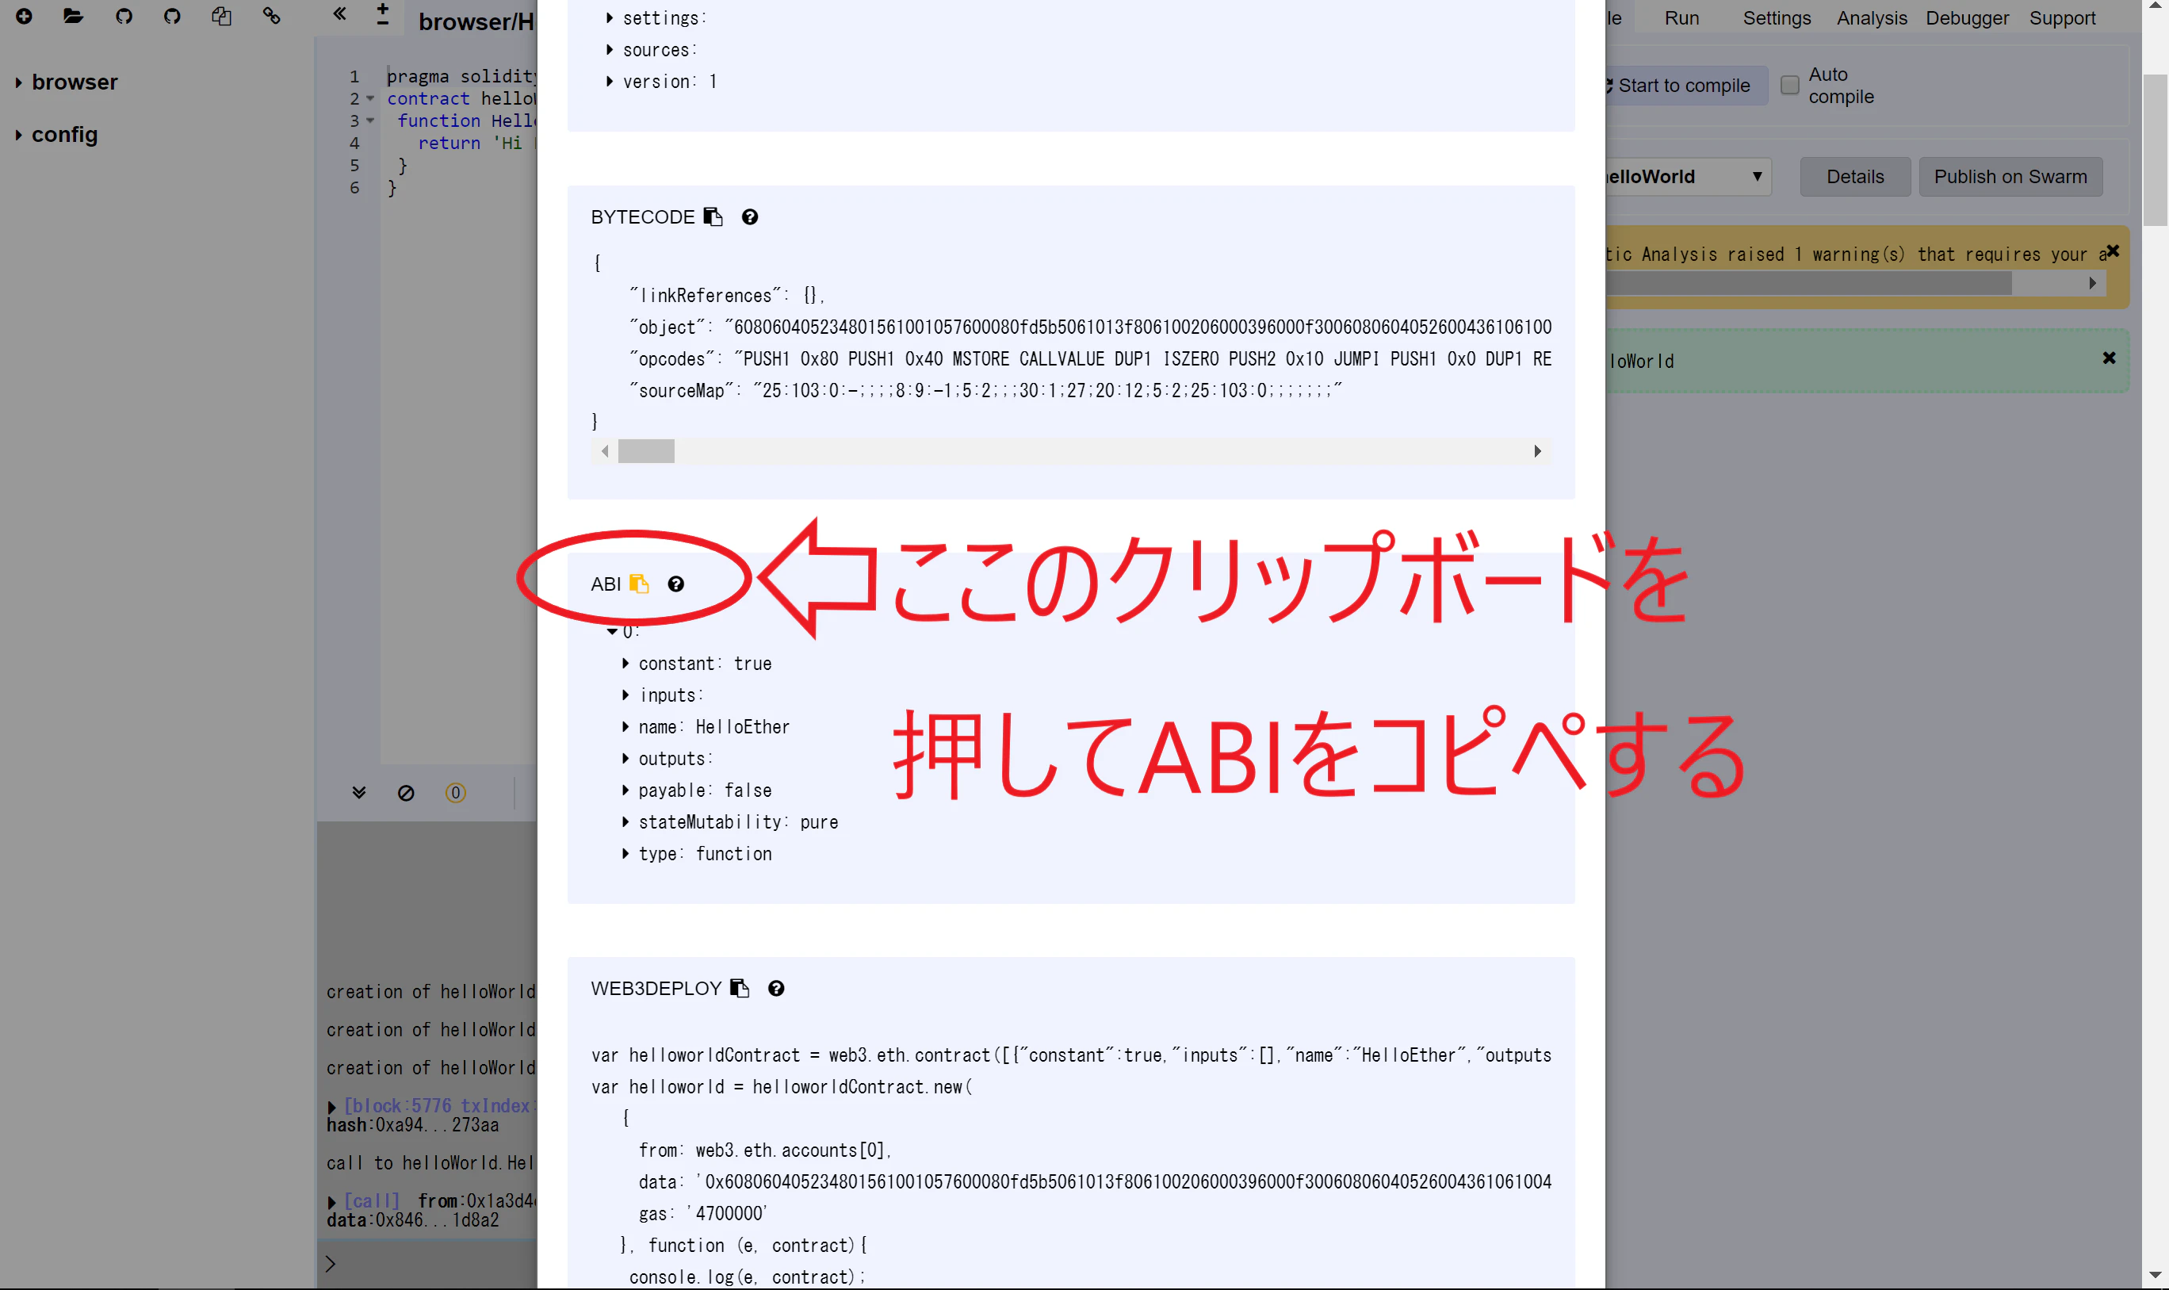Open help for ABI section
2169x1290 pixels.
pyautogui.click(x=676, y=584)
